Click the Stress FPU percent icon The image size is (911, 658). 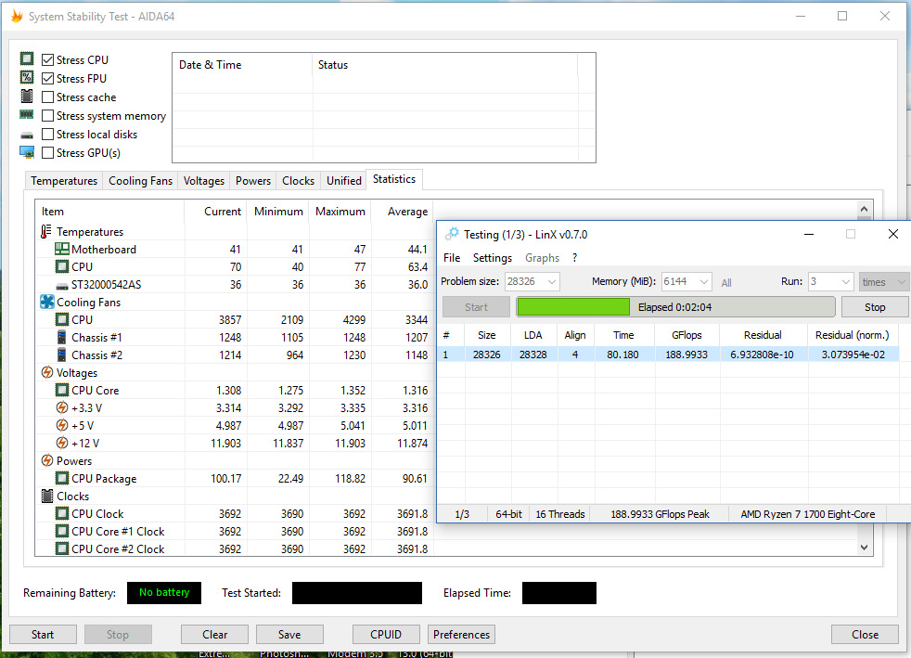[x=27, y=77]
